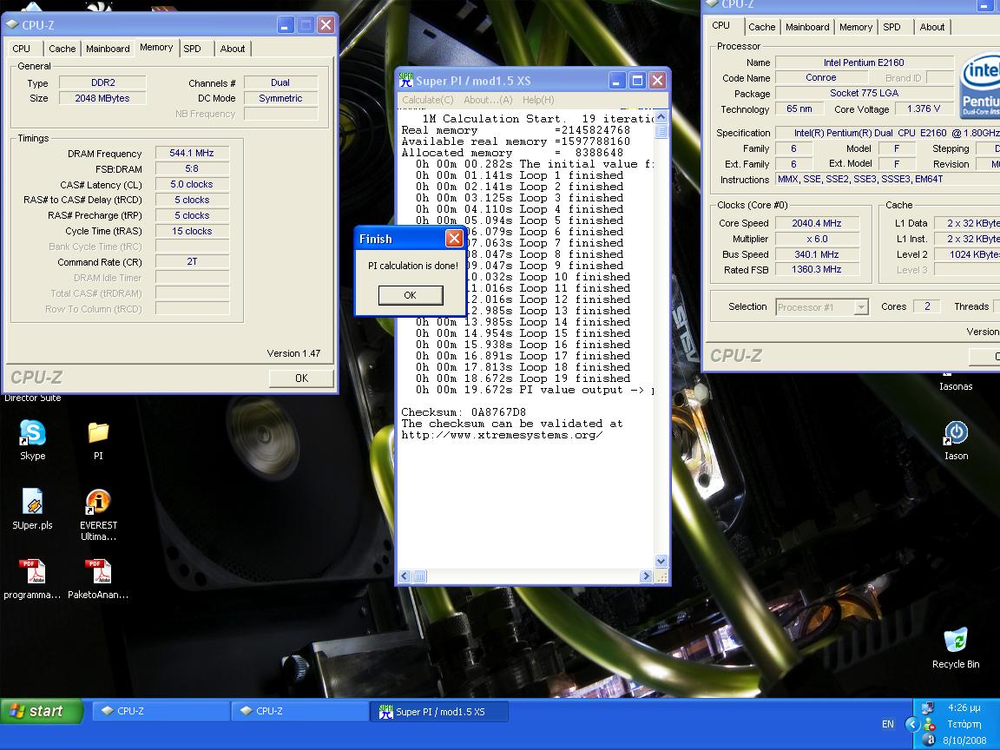
Task: Click OK in the Finish dialog
Action: (410, 295)
